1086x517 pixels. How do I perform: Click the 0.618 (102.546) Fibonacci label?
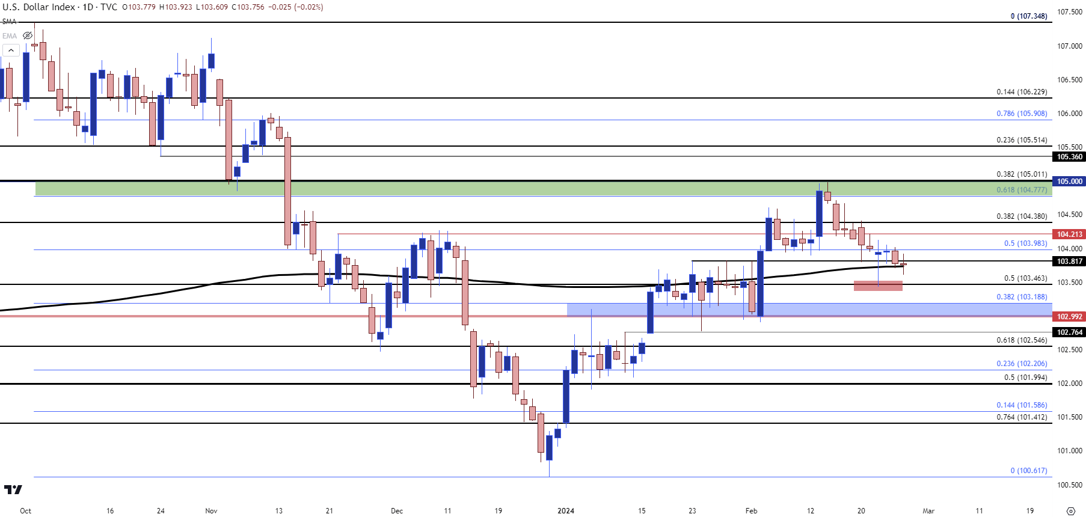tap(1022, 340)
